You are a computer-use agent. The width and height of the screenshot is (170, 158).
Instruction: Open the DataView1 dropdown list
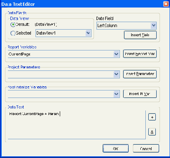tap(88, 33)
